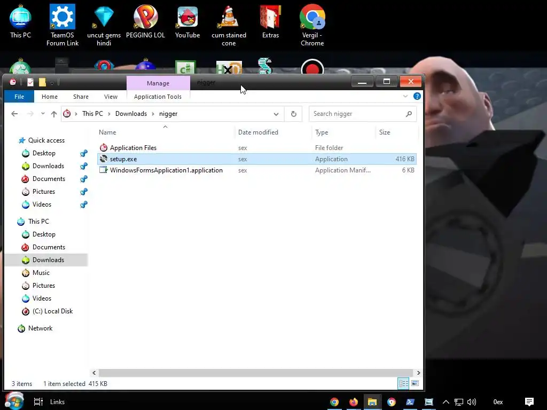Click the Links toolbar on taskbar
The image size is (547, 410).
point(57,401)
